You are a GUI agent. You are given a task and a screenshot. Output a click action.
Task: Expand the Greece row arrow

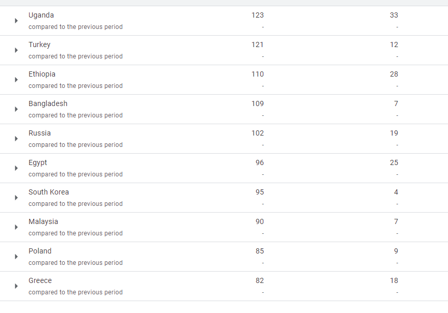[x=16, y=286]
